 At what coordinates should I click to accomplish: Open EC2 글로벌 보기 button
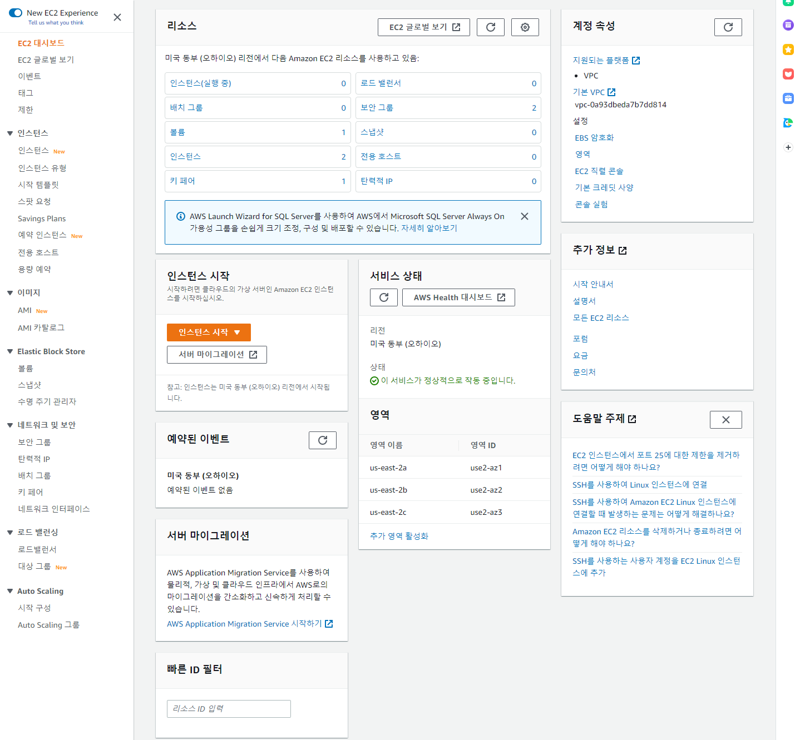424,27
